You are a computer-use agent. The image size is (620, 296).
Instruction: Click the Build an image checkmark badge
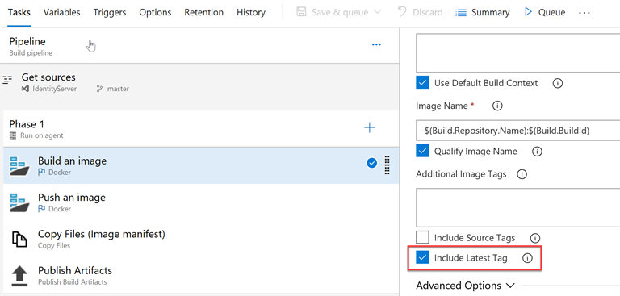pos(371,163)
